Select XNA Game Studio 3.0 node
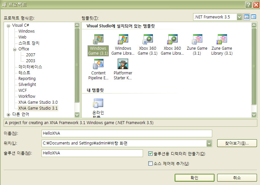 tap(38, 102)
